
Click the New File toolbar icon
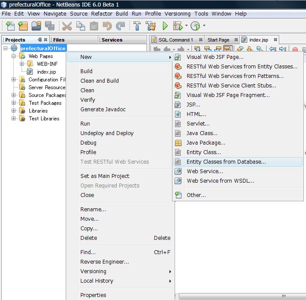tap(10, 26)
